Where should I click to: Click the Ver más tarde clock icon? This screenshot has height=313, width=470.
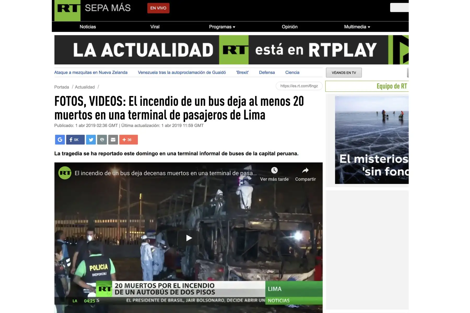click(274, 170)
